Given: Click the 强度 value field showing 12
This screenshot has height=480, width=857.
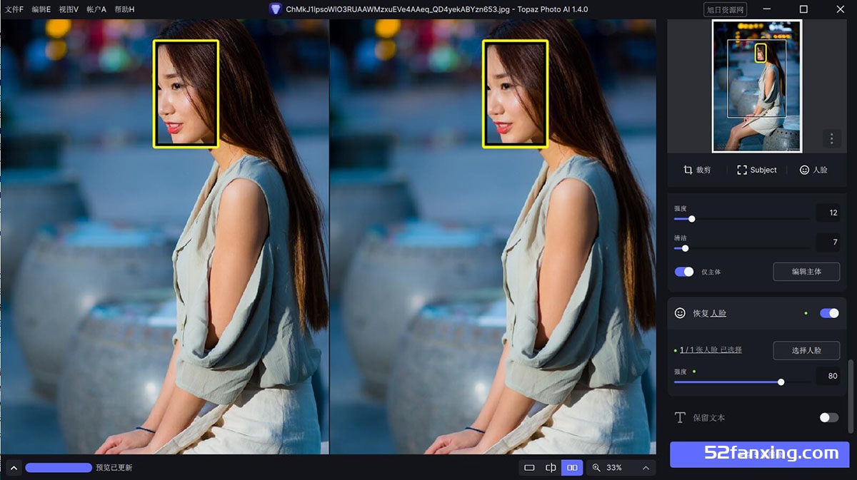Looking at the screenshot, I should [828, 213].
